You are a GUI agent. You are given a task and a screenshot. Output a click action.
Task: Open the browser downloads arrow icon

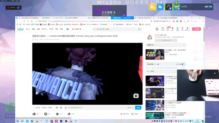pos(184,21)
